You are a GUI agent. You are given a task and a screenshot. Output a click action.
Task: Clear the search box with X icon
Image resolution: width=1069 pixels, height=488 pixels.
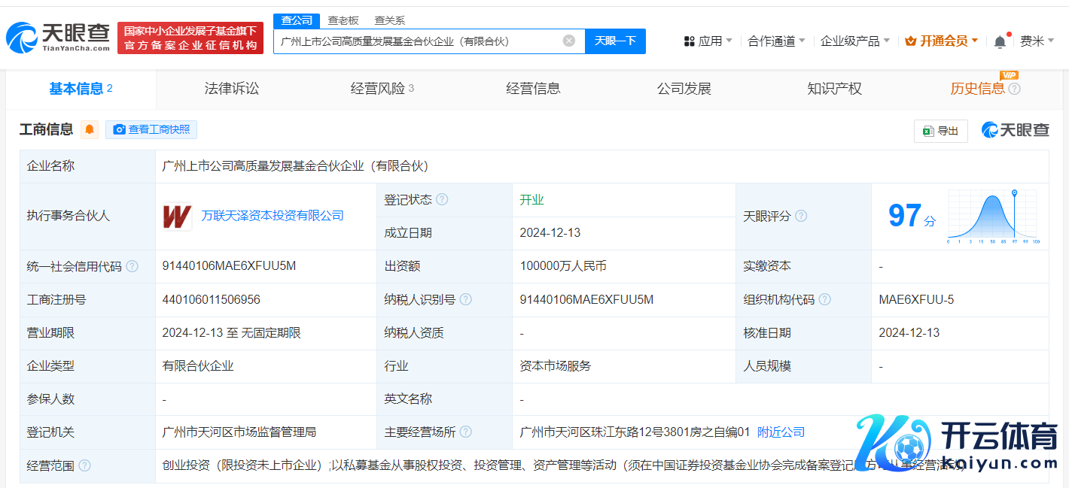point(569,41)
